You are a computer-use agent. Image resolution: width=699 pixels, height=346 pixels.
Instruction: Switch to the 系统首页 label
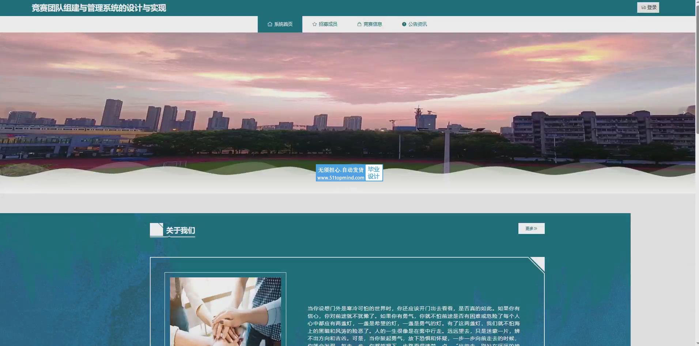tap(283, 24)
